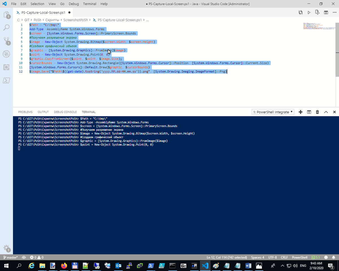Close the terminal panel with the X
Image resolution: width=339 pixels, height=271 pixels.
pos(334,112)
